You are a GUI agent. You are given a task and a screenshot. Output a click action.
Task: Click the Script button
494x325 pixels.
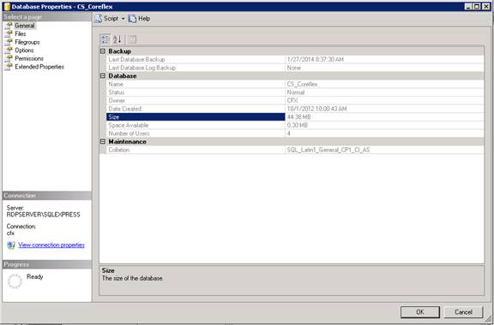(x=107, y=19)
